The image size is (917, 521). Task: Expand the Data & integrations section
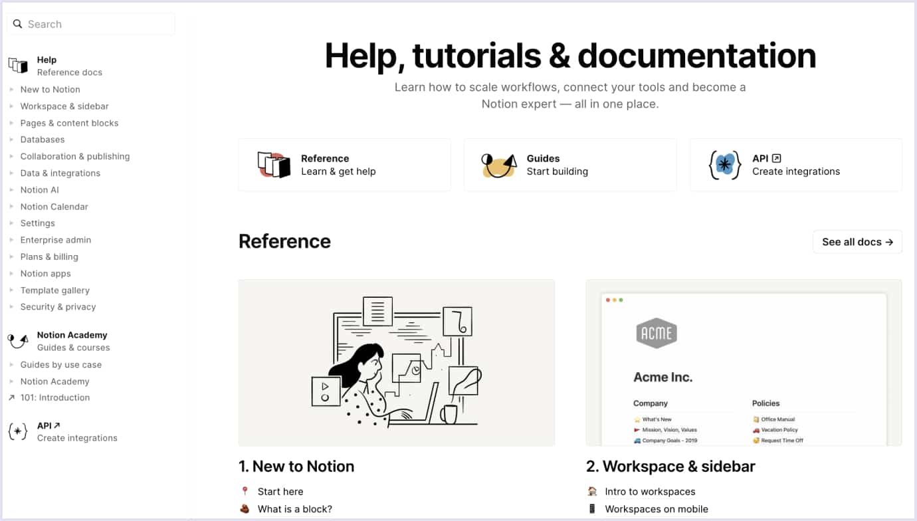(12, 173)
